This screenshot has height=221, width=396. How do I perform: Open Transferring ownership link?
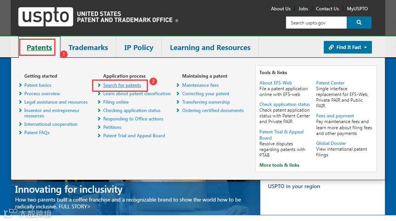click(206, 102)
